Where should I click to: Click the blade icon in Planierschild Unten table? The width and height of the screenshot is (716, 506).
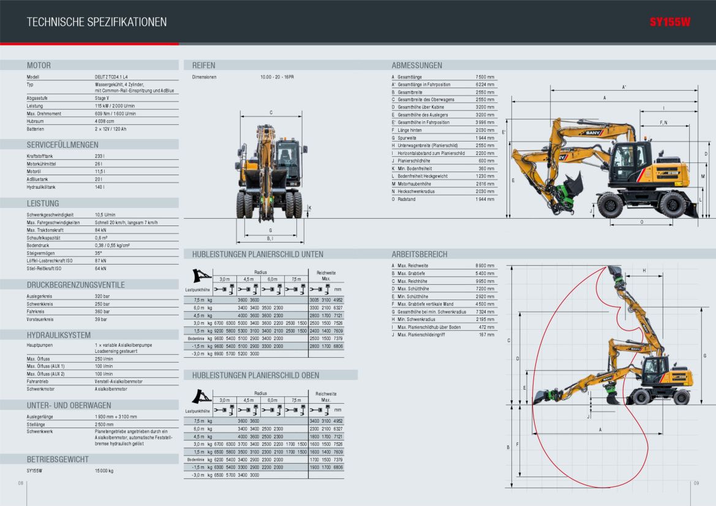[x=198, y=275]
